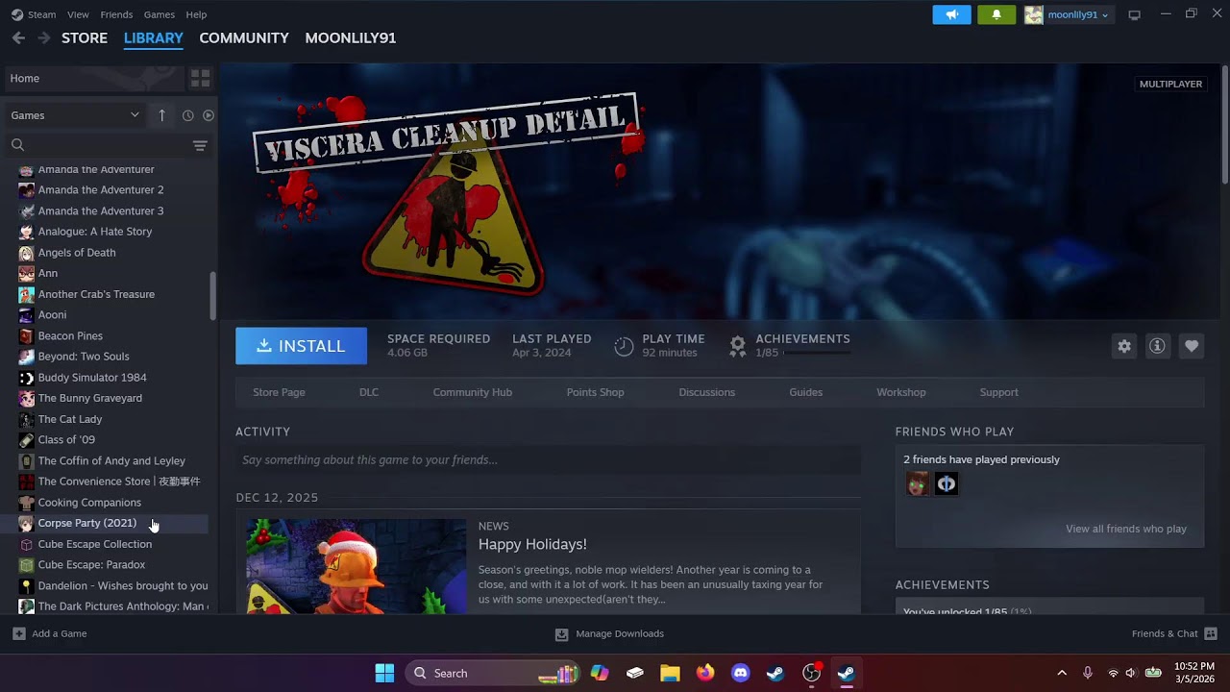Open the moonlily91 account dropdown
This screenshot has width=1230, height=692.
coord(1068,14)
